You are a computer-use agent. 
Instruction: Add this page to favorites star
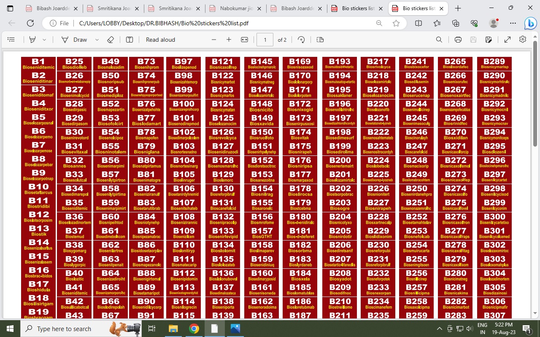coord(396,24)
